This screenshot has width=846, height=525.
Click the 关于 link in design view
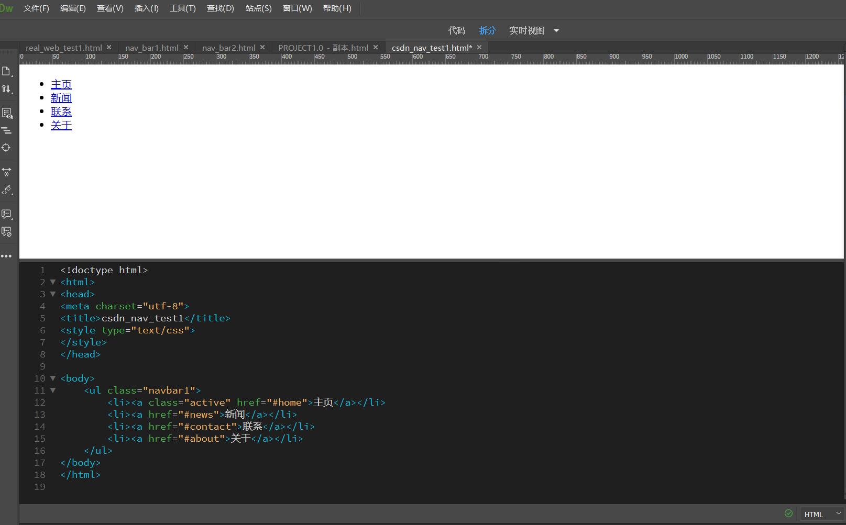[x=61, y=125]
